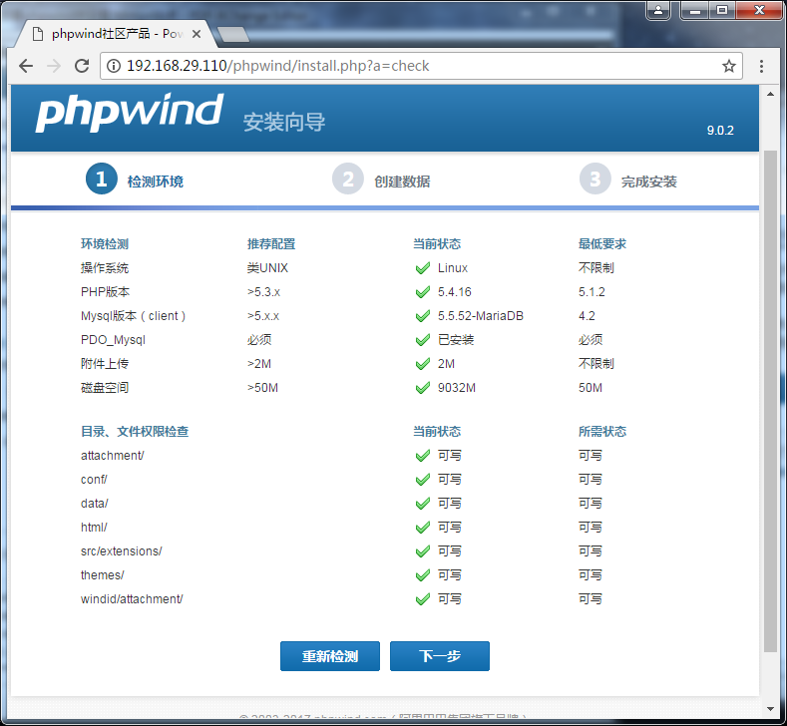Click the 5.1.2 minimum requirement
Viewport: 787px width, 726px height.
pos(591,292)
